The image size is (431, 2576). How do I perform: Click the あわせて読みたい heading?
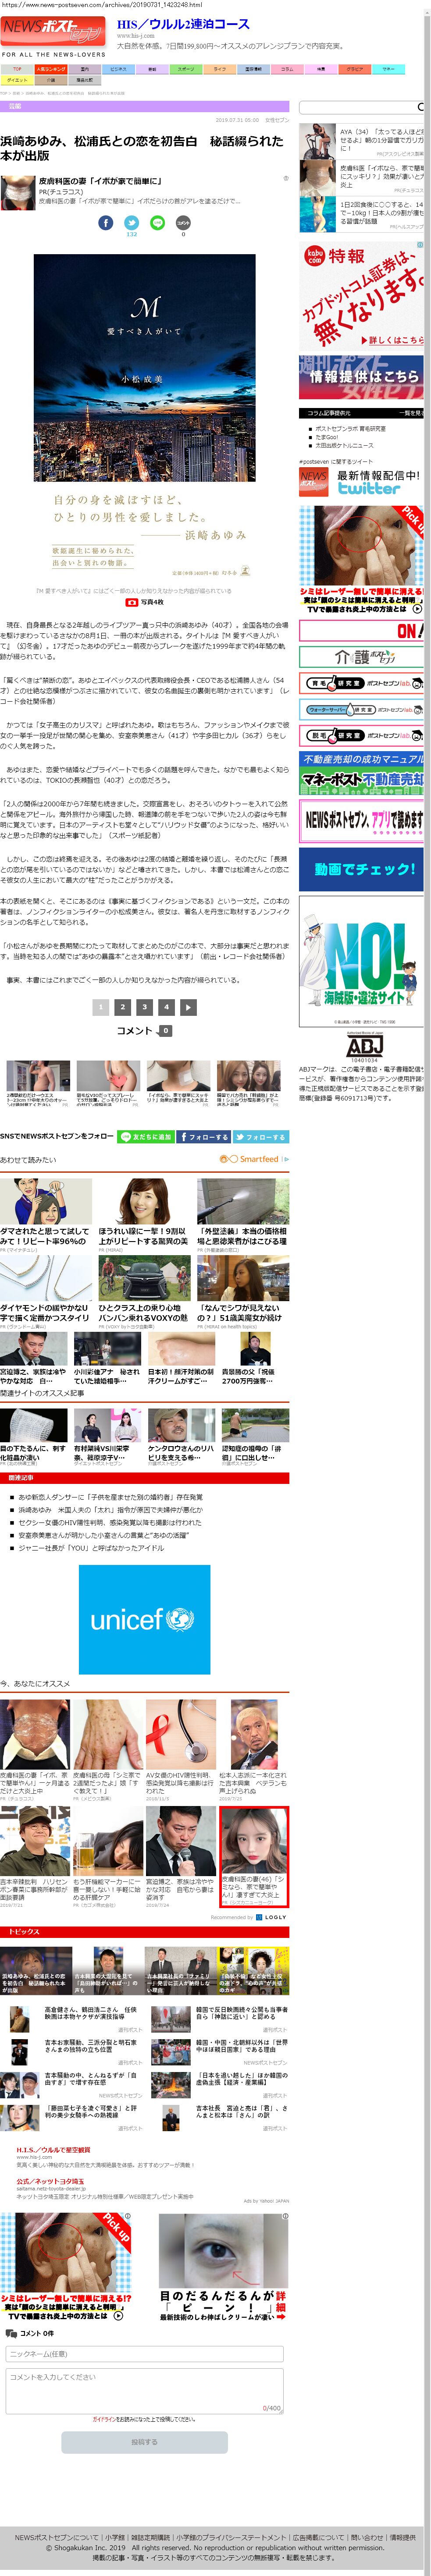click(x=28, y=1159)
